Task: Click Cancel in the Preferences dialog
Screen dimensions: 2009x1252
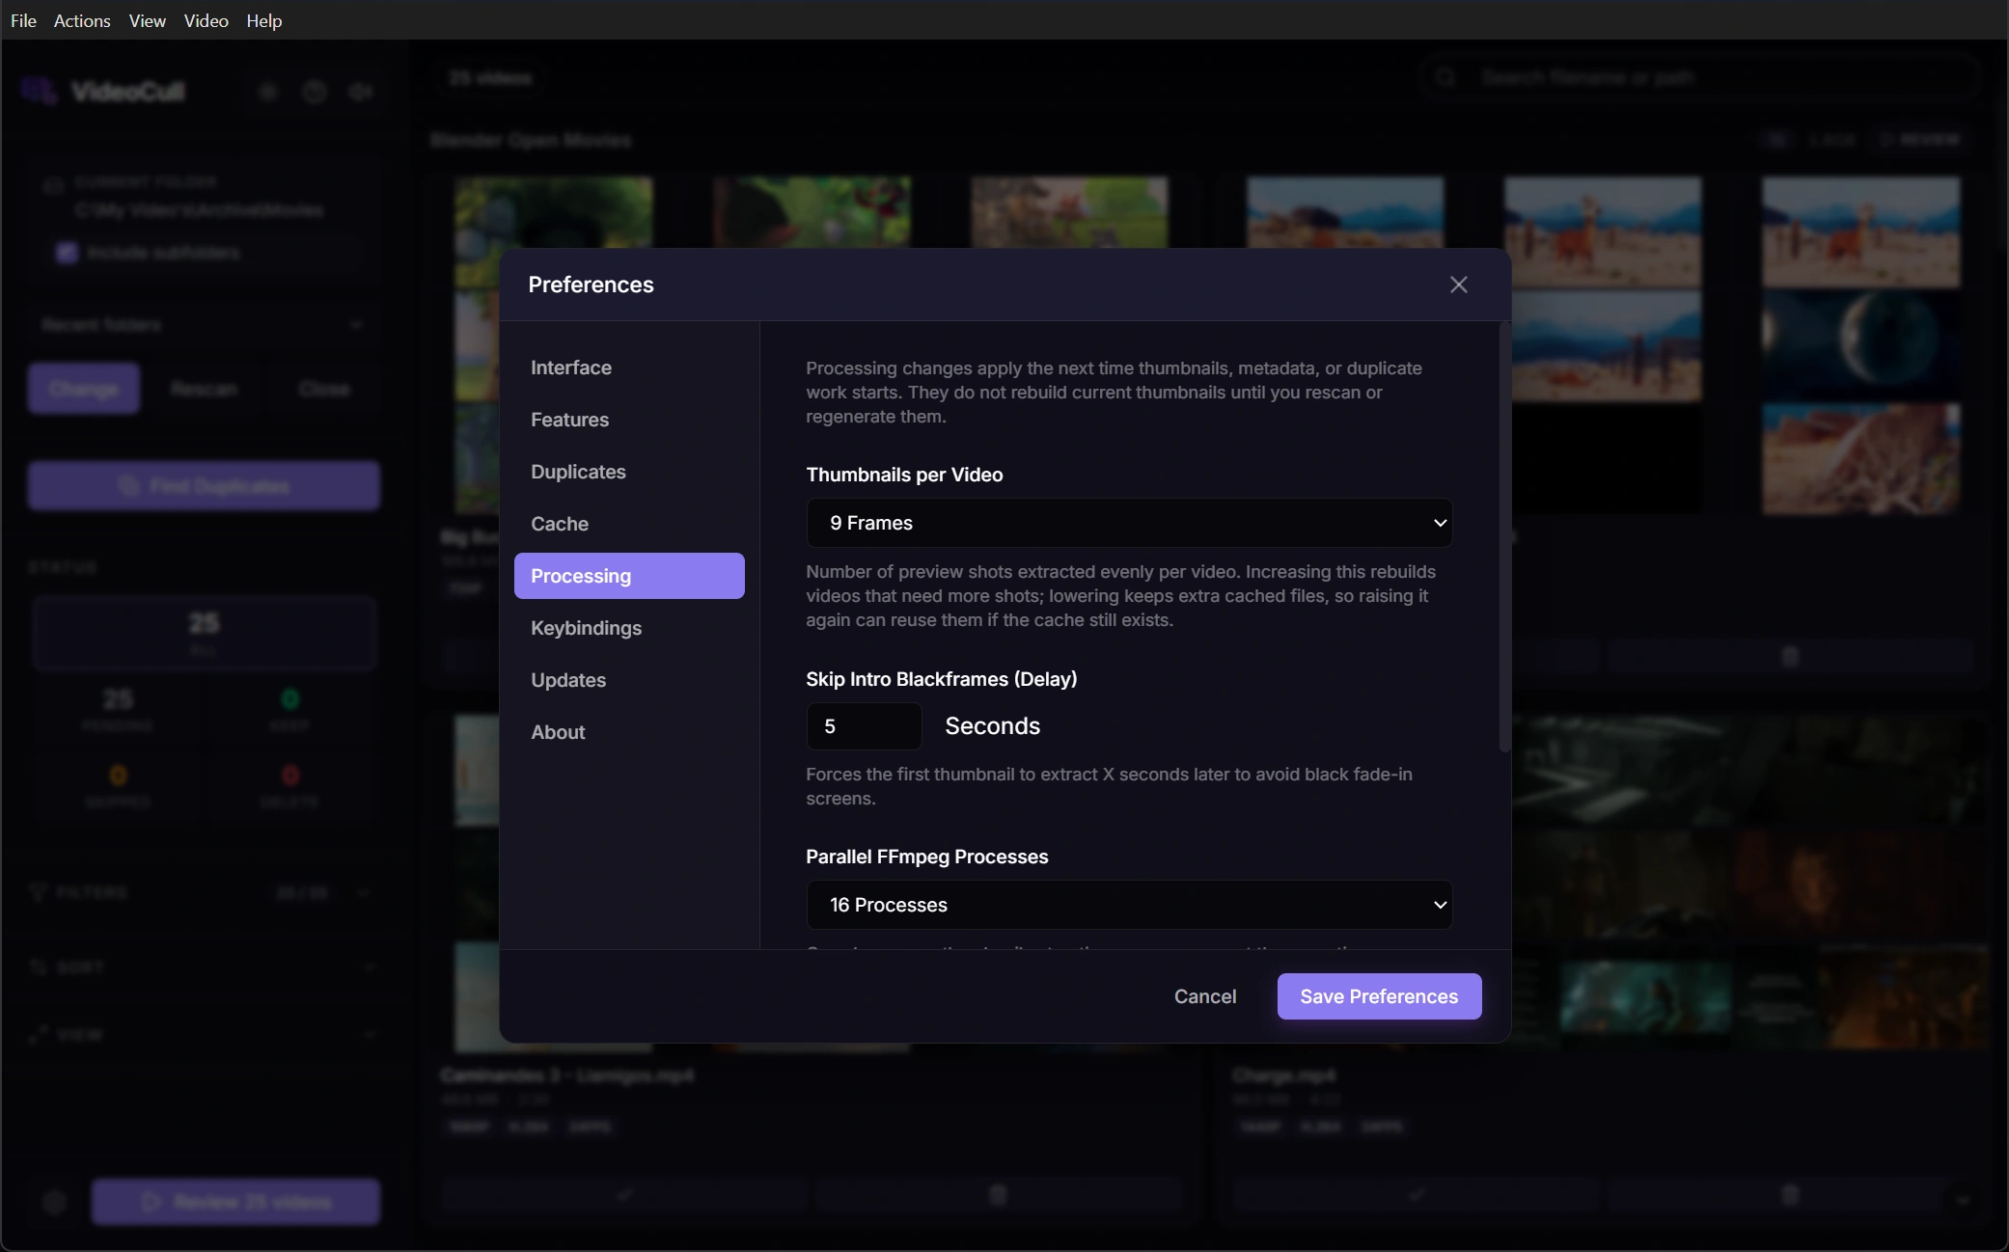Action: pos(1204,996)
